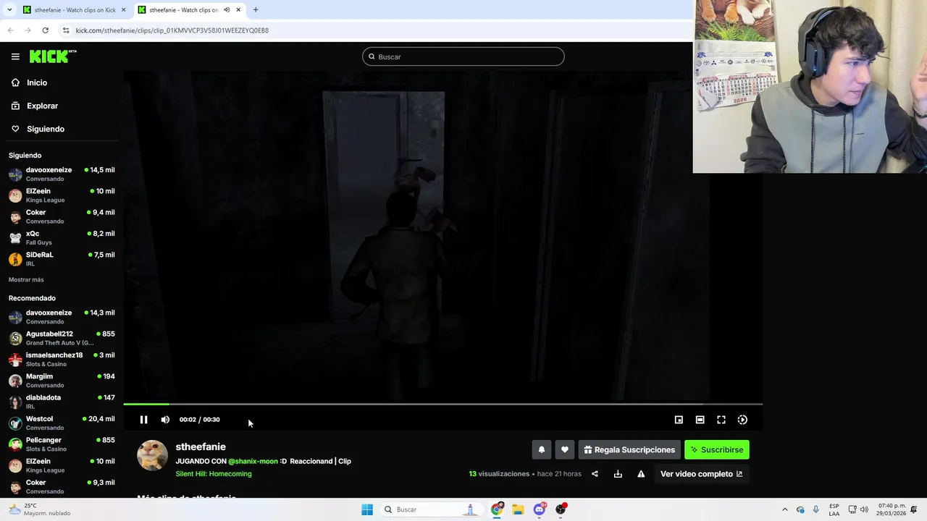The image size is (927, 521).
Task: Open the playback speed settings icon
Action: [x=742, y=420]
